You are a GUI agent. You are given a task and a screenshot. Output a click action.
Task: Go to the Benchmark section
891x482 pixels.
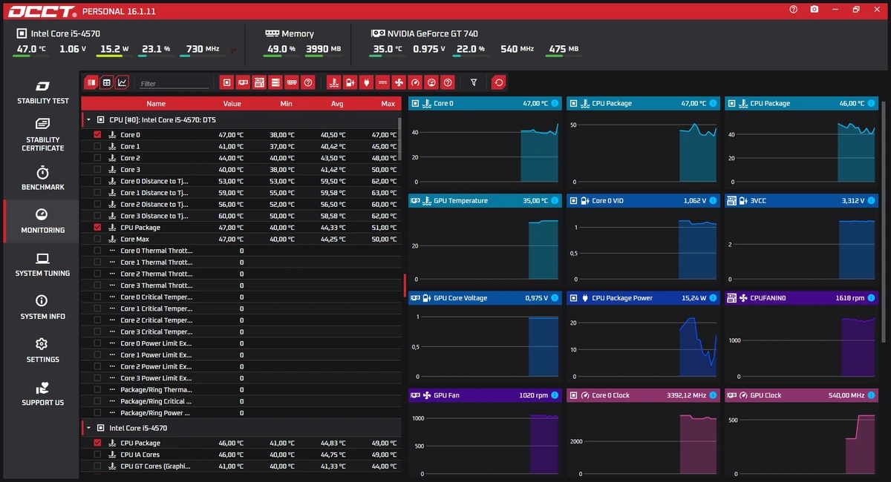(x=42, y=178)
